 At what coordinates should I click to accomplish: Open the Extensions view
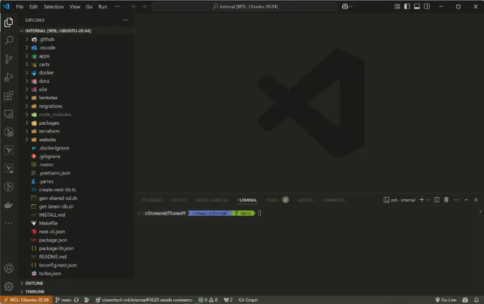[x=8, y=96]
